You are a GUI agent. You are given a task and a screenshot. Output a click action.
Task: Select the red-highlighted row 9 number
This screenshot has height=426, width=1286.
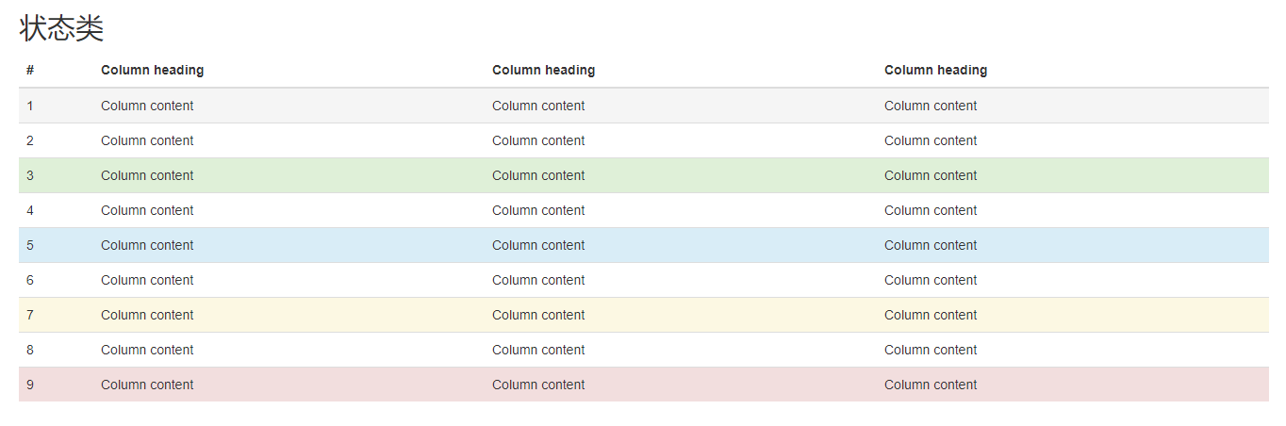tap(30, 385)
